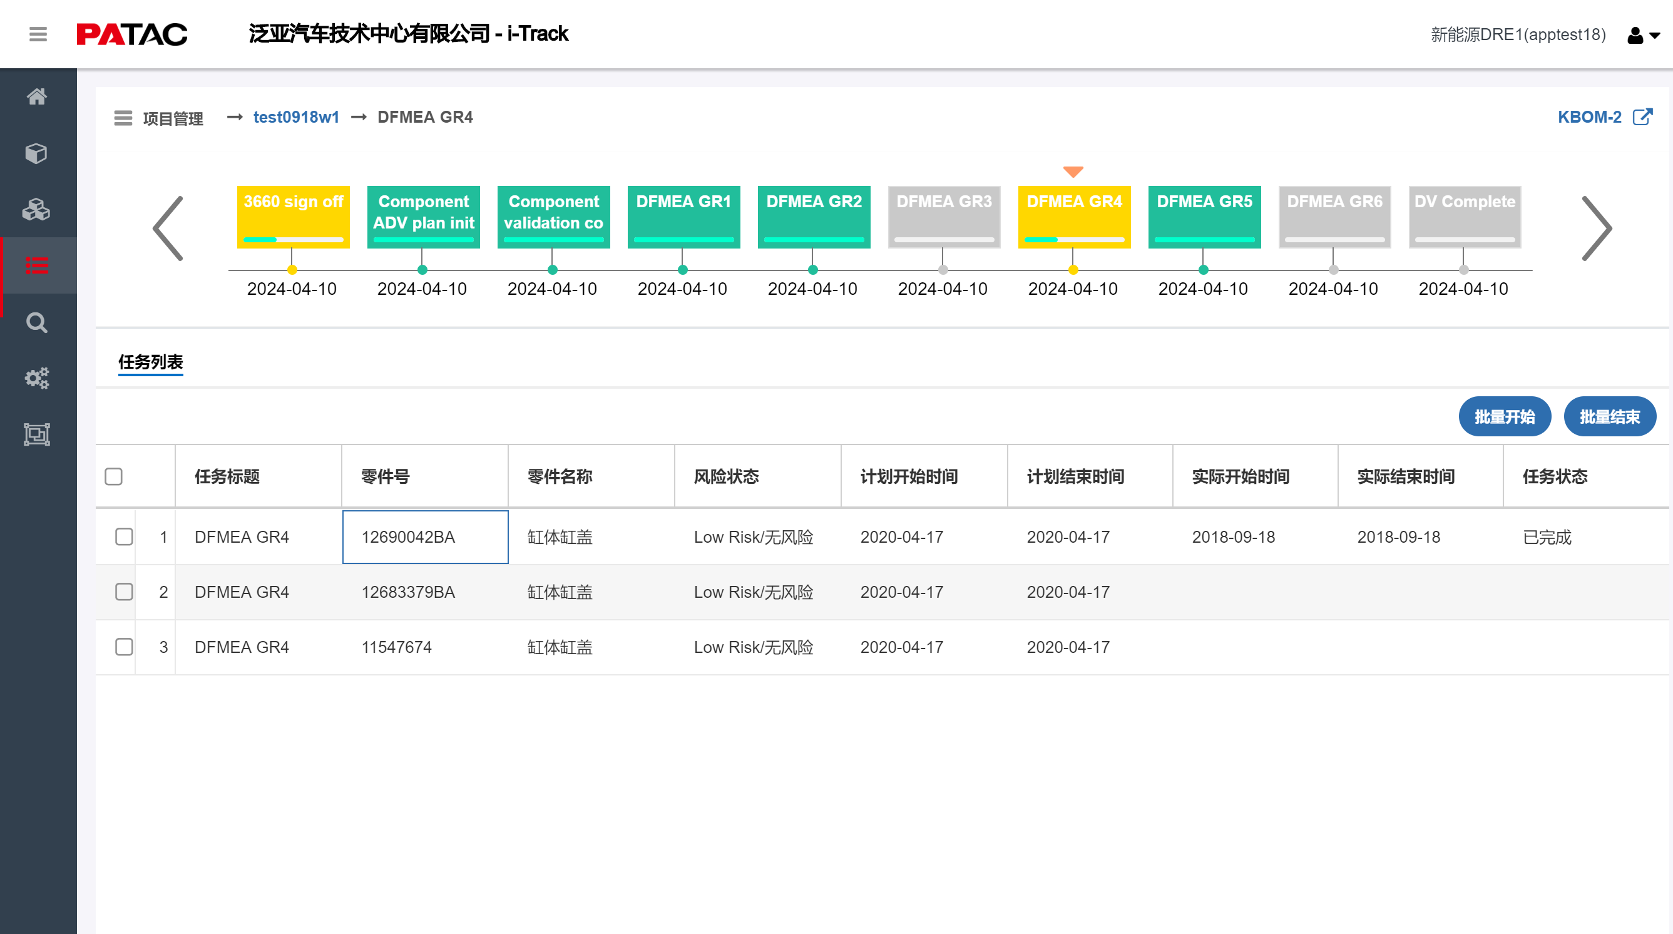The width and height of the screenshot is (1673, 934).
Task: Check the row 2 checkbox for 12683379BA
Action: tap(124, 592)
